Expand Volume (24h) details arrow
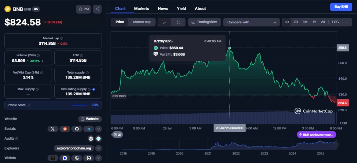Screen dimensions: 357x163 click(x=43, y=61)
